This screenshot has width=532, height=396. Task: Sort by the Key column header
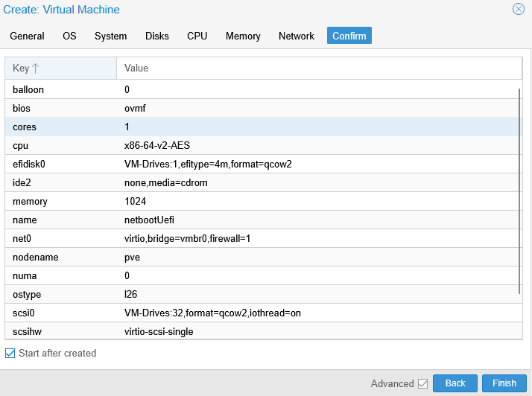(21, 68)
